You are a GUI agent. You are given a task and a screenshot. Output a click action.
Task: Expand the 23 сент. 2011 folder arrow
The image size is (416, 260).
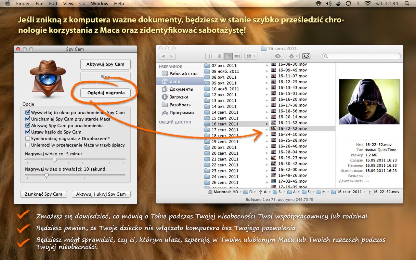click(x=267, y=171)
